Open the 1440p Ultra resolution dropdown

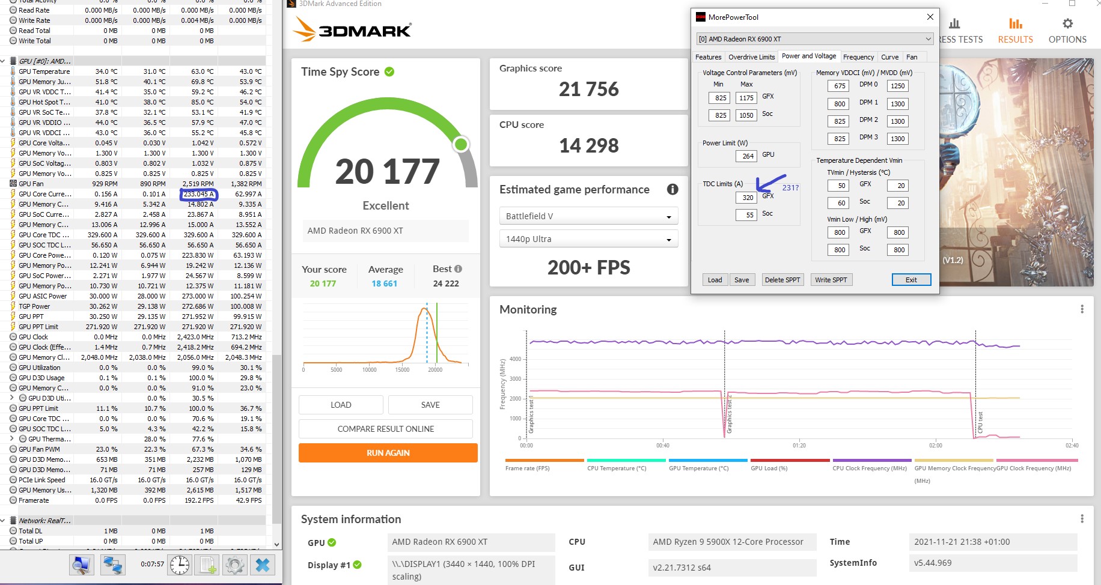pyautogui.click(x=588, y=239)
